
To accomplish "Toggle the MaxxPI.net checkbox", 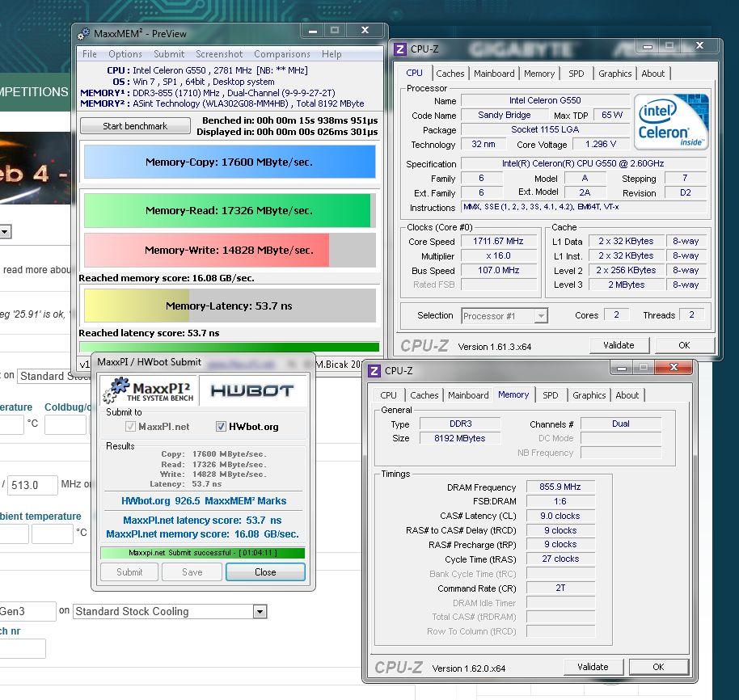I will tap(130, 427).
